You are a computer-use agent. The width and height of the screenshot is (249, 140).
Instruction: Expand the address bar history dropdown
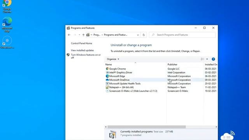(x=138, y=35)
